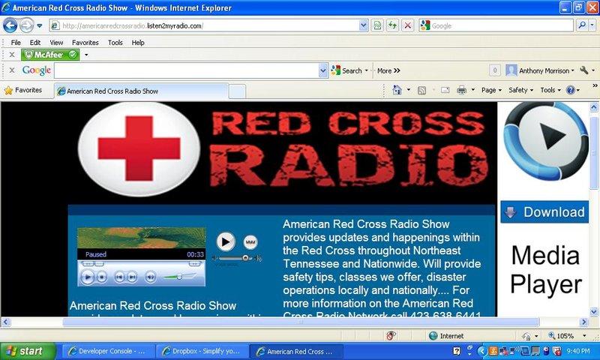Click the round MMM button beside play
Image resolution: width=600 pixels, height=360 pixels.
pyautogui.click(x=250, y=241)
